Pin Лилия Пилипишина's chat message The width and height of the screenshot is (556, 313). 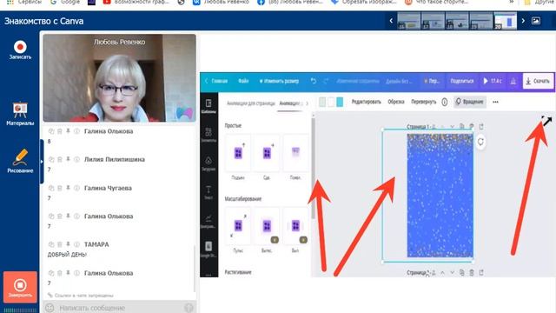click(x=68, y=159)
